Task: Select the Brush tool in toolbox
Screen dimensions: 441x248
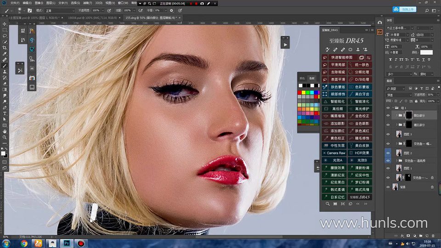Action: (x=5, y=66)
